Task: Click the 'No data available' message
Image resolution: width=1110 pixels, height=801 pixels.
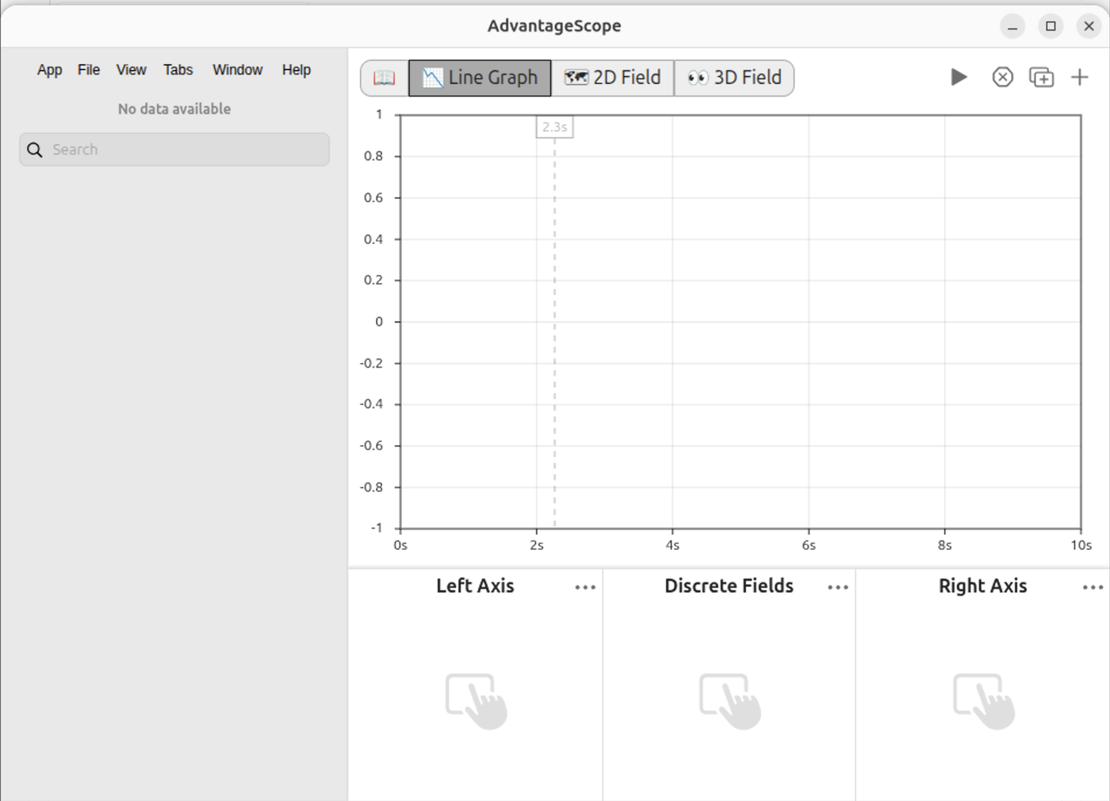Action: click(174, 109)
